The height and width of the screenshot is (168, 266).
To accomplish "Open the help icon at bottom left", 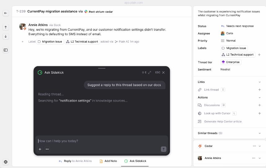I will pyautogui.click(x=6, y=162).
